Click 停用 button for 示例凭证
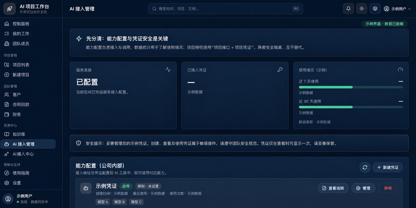416x208 pixels. pos(388,188)
